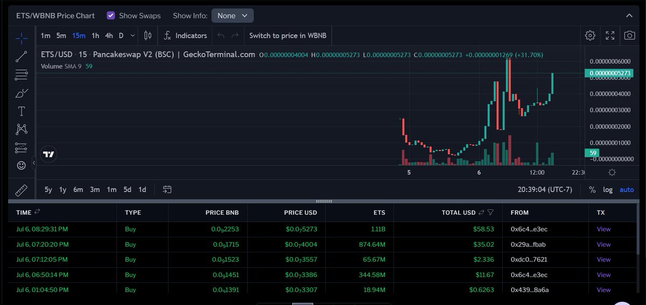
Task: Click the ETS/USD chart title legend
Action: (x=148, y=54)
